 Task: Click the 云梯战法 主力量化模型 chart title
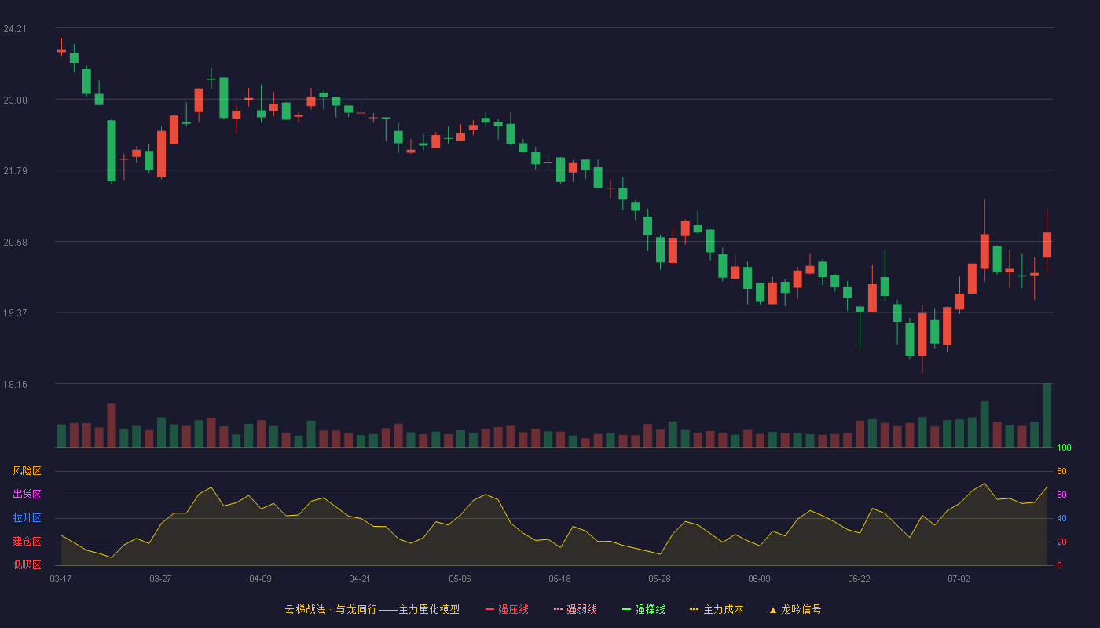coord(372,609)
